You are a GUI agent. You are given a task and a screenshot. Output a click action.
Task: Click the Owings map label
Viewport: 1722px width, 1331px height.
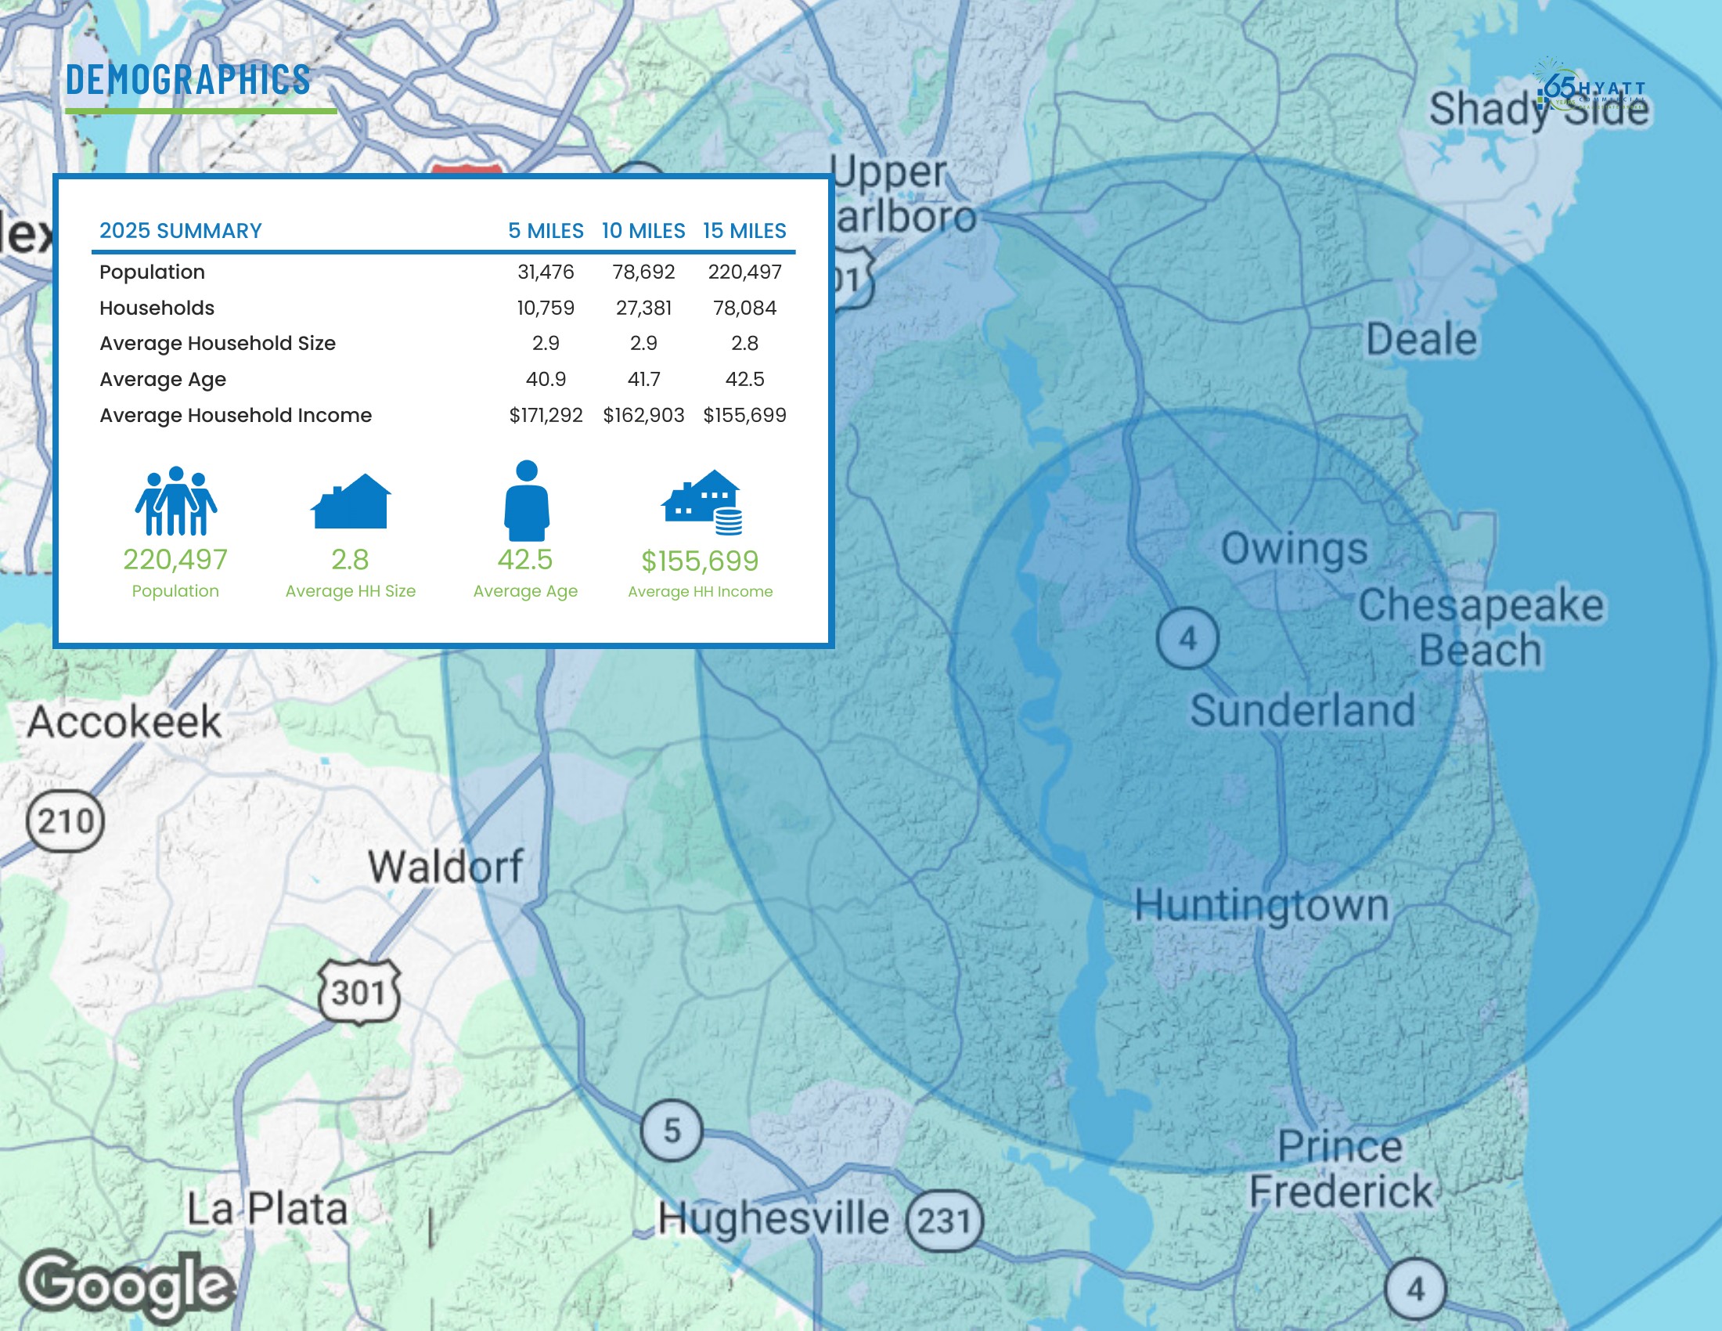(x=1294, y=550)
